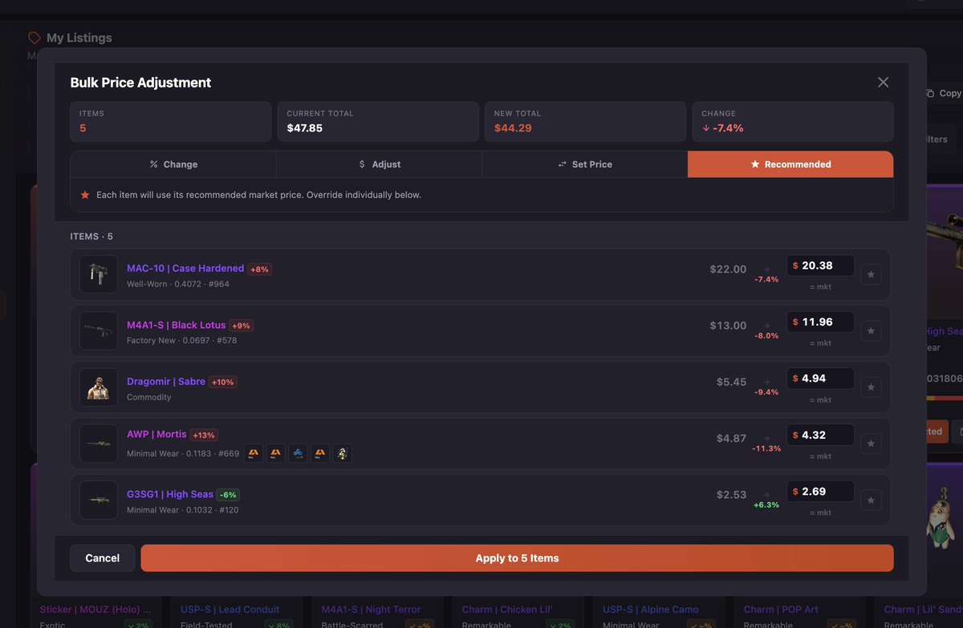Click -11.3% change on AWP Mortis row
This screenshot has height=628, width=963.
(766, 448)
